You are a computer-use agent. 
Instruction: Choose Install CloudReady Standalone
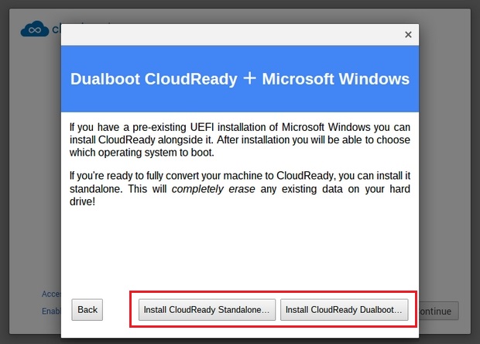[207, 310]
